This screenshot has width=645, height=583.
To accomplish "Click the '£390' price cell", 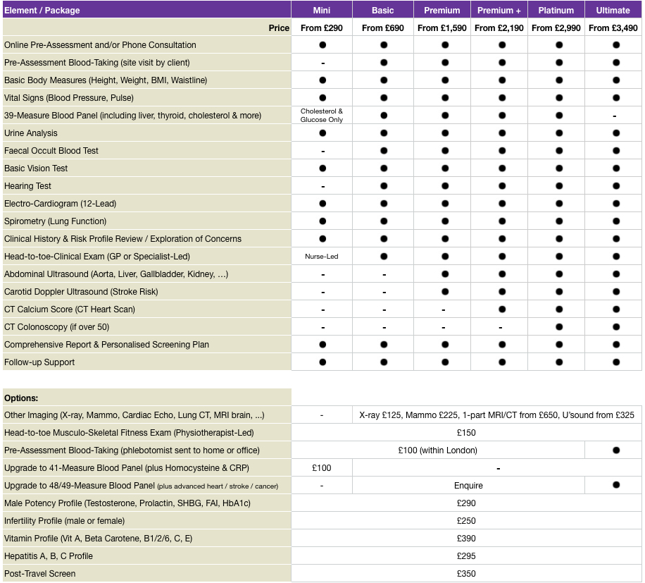I will (x=466, y=539).
